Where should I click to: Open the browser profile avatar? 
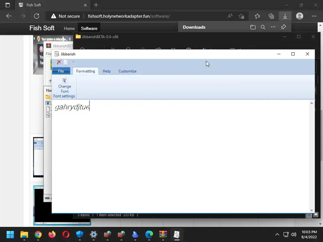tap(300, 16)
